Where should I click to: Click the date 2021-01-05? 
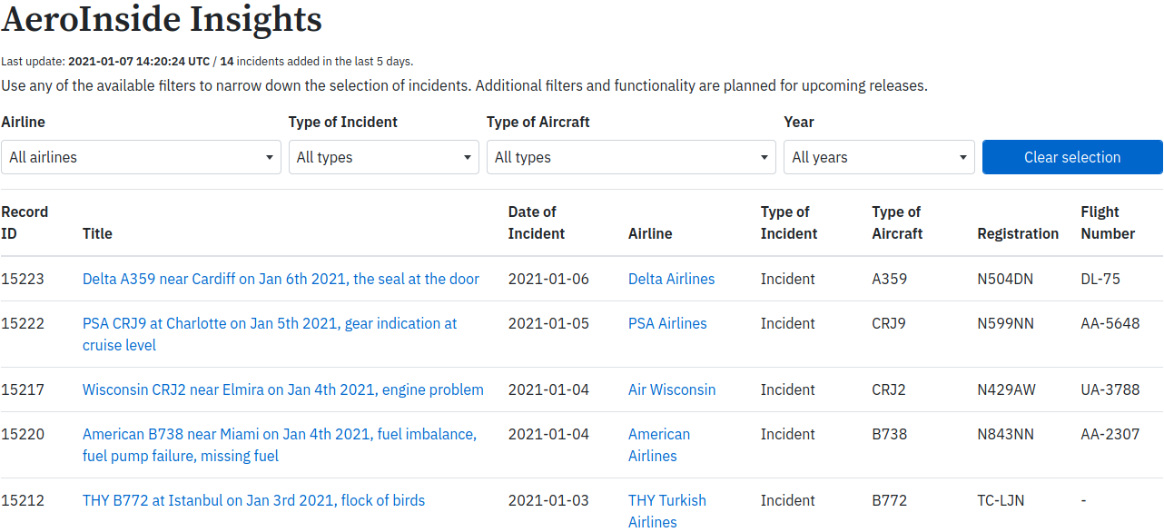pos(548,323)
